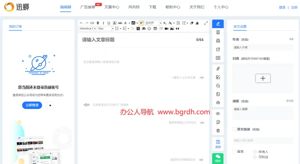This screenshot has height=164, width=300.
Task: Expand the magic wand tool dropdown
Action: coord(174,23)
